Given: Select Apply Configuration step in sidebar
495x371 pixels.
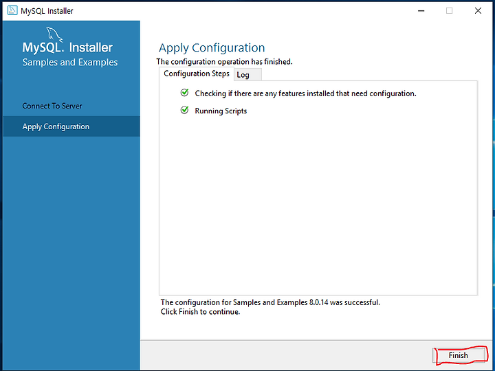Looking at the screenshot, I should coord(71,126).
